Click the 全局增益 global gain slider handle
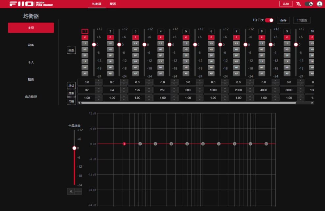The height and width of the screenshot is (211, 325). point(74,148)
